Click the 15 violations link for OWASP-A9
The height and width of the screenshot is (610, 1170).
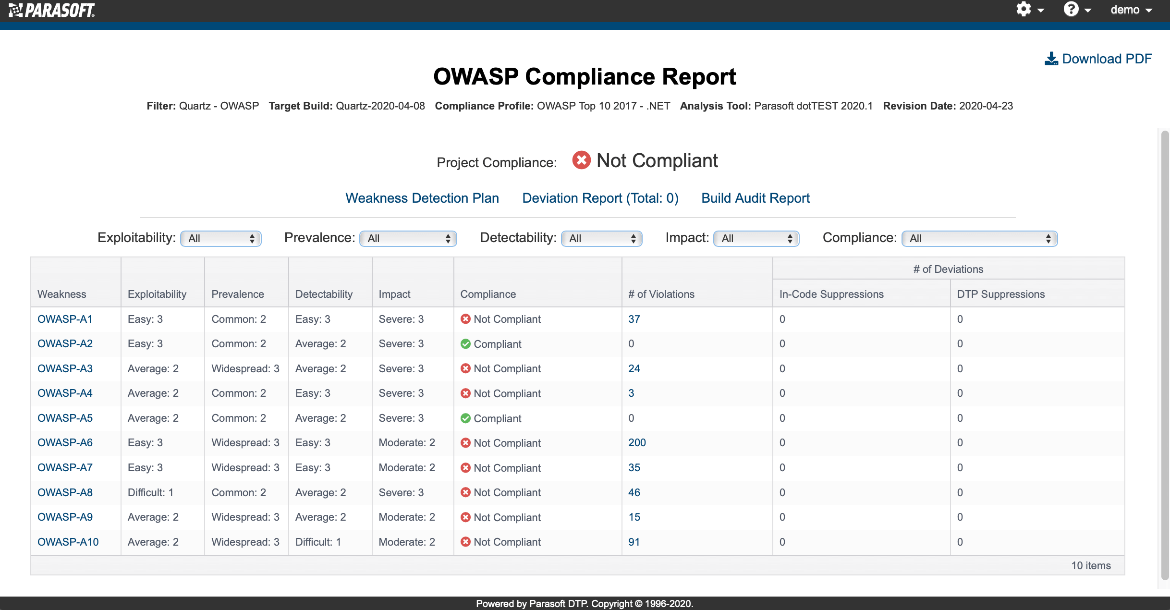point(634,517)
